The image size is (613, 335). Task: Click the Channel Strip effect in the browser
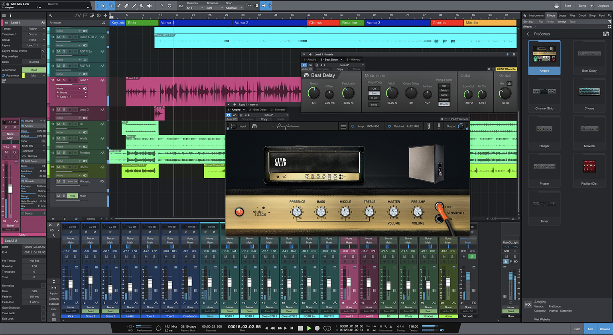click(x=544, y=96)
